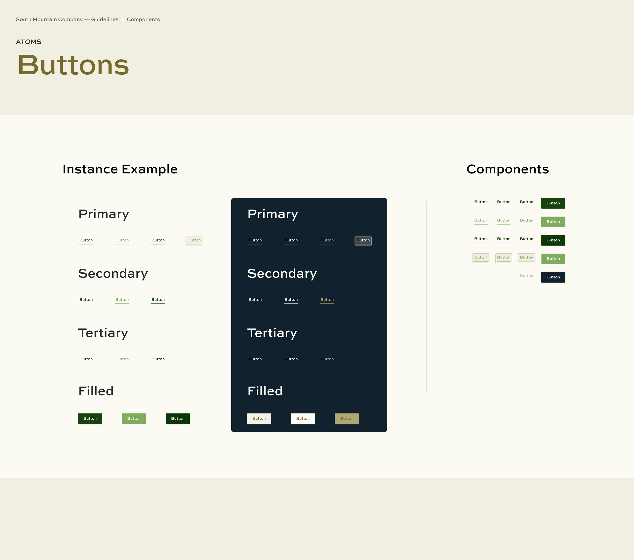634x560 pixels.
Task: Click the cream Filled button on dark panel
Action: (259, 418)
